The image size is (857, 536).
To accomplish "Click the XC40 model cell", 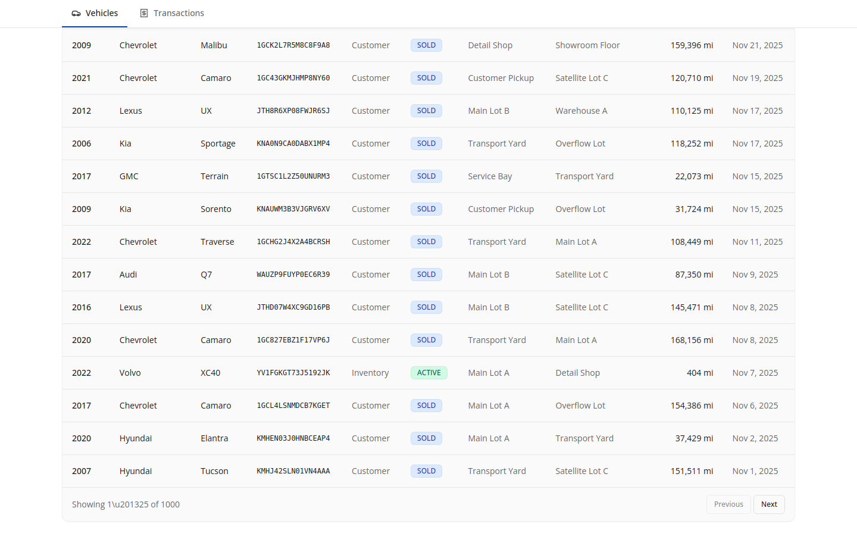I will [x=210, y=373].
